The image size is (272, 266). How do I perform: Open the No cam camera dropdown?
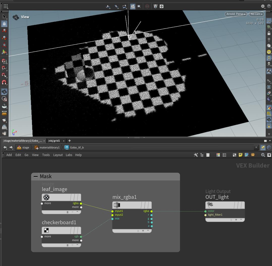256,14
